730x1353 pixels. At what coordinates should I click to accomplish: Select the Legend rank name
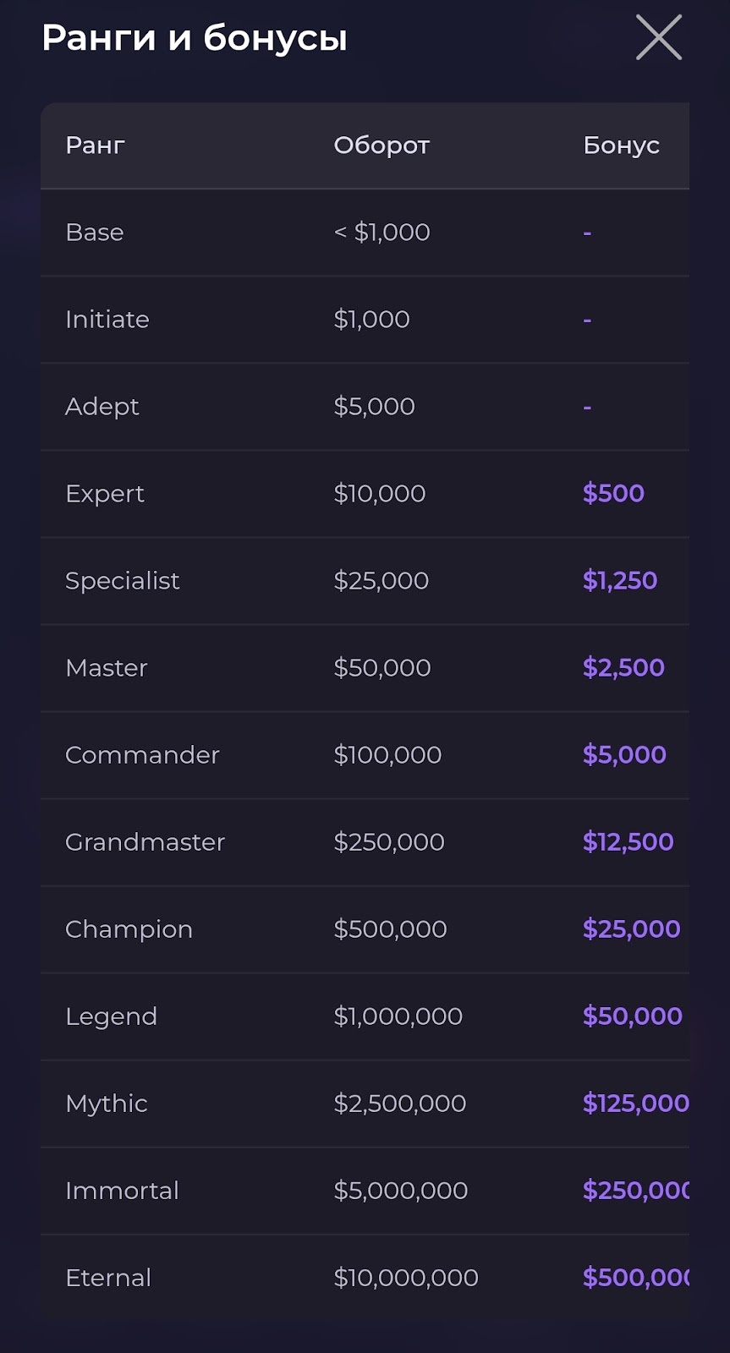(111, 1016)
